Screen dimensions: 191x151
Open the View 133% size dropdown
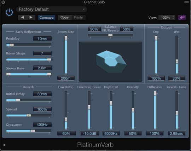click(x=167, y=18)
